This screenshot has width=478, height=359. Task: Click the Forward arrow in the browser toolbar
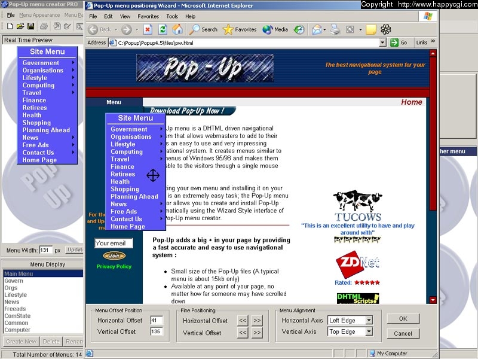pyautogui.click(x=127, y=29)
